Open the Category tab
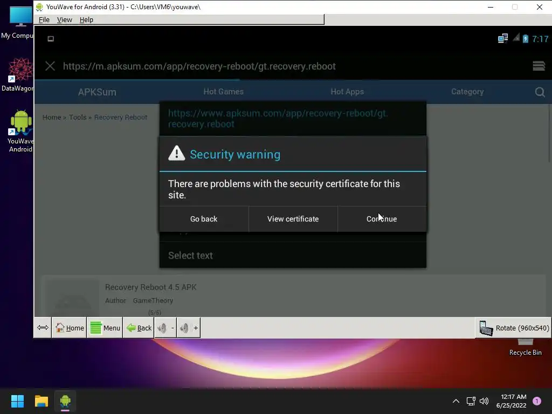 pos(467,92)
